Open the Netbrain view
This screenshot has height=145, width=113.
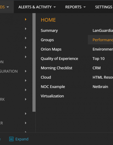100,87
